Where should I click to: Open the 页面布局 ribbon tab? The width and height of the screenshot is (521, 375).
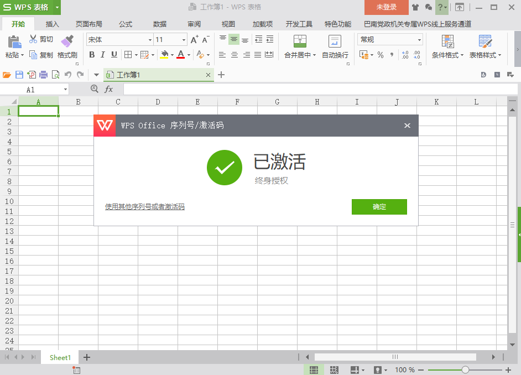pyautogui.click(x=88, y=24)
